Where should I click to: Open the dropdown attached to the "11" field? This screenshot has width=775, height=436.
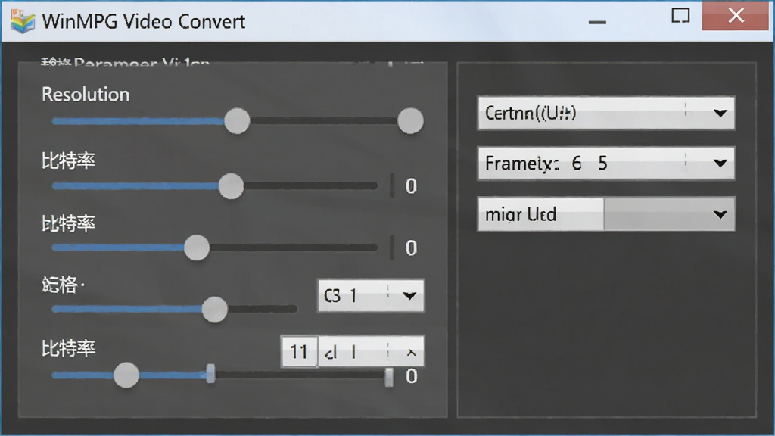[371, 352]
